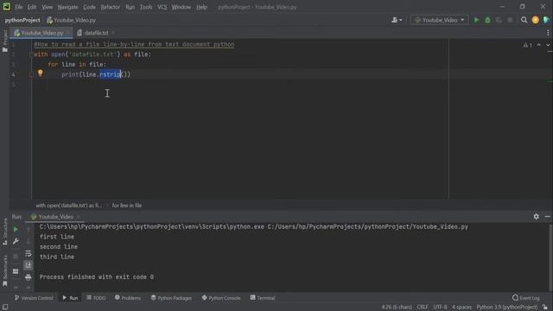Screen dimensions: 553x311
Task: Open Terminal tool window
Action: coord(263,298)
